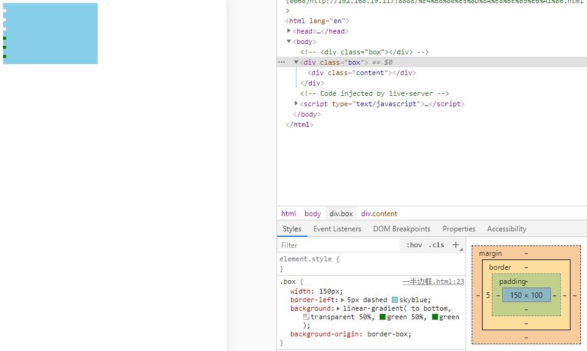Expand the background shorthand property
587x351 pixels.
pos(339,308)
